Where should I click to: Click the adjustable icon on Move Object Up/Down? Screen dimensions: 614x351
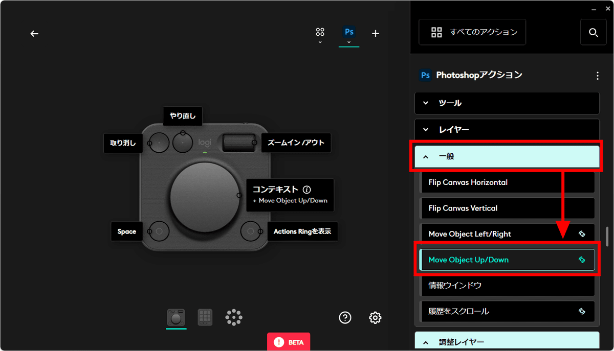tap(582, 260)
